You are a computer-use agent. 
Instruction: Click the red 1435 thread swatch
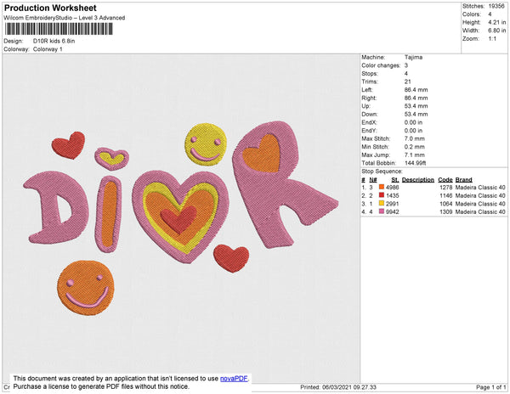(x=382, y=195)
